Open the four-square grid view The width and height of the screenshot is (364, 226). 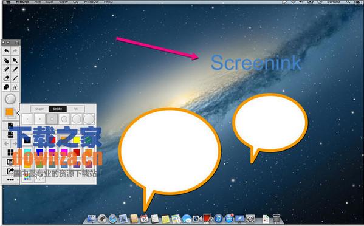(10, 152)
